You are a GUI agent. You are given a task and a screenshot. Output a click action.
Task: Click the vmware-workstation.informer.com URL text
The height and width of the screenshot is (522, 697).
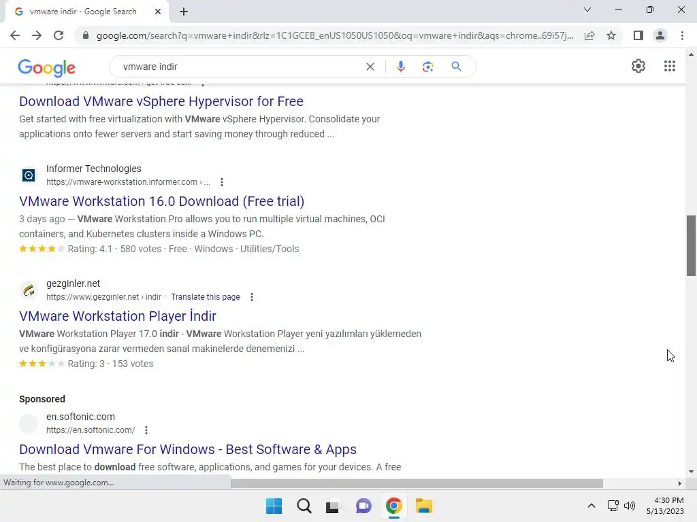pos(128,182)
